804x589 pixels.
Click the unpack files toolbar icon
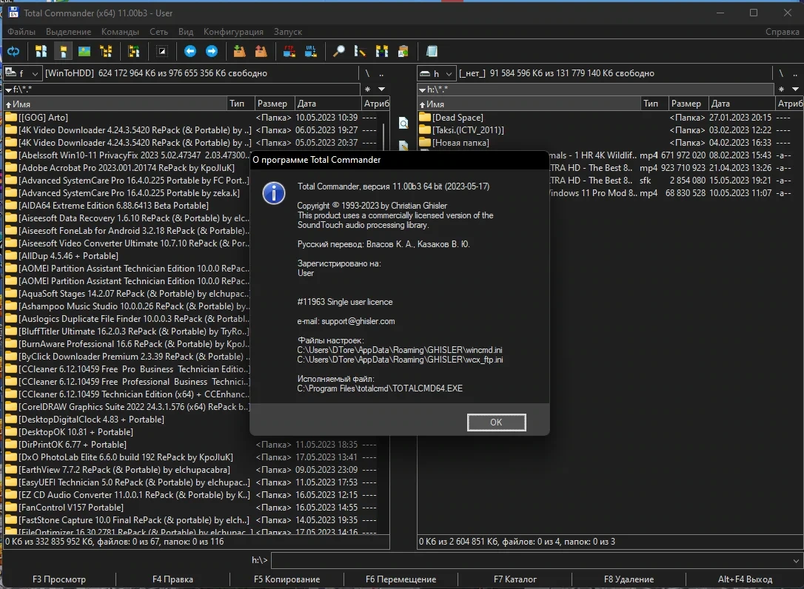261,51
